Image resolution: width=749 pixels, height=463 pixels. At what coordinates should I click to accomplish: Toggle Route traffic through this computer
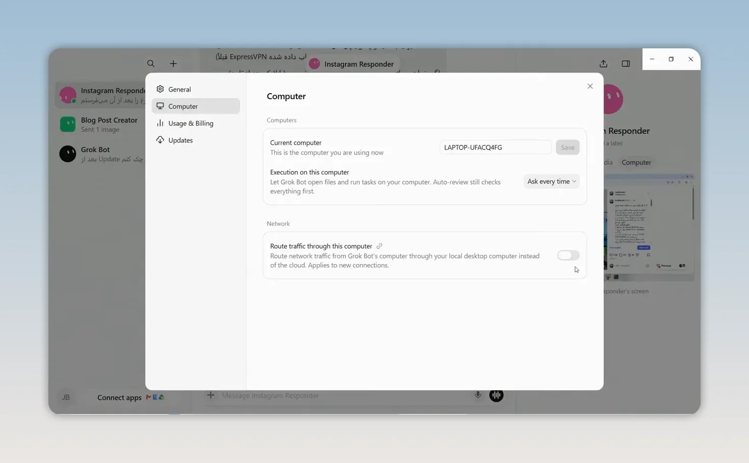coord(568,255)
